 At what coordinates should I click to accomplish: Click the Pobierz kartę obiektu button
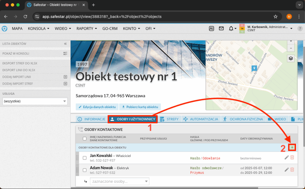[140, 107]
